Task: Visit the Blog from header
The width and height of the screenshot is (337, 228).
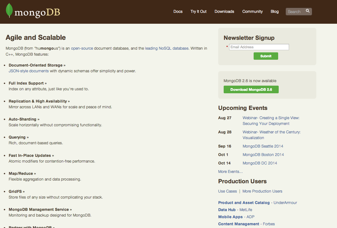Action: (x=275, y=11)
